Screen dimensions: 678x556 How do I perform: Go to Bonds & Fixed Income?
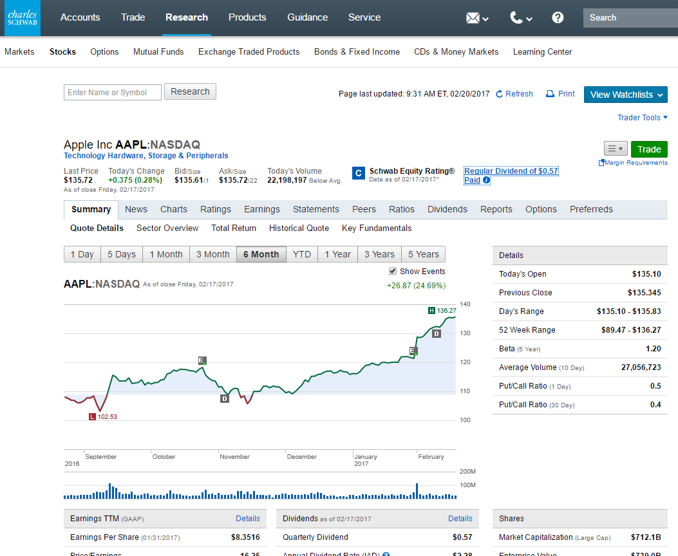(x=357, y=52)
